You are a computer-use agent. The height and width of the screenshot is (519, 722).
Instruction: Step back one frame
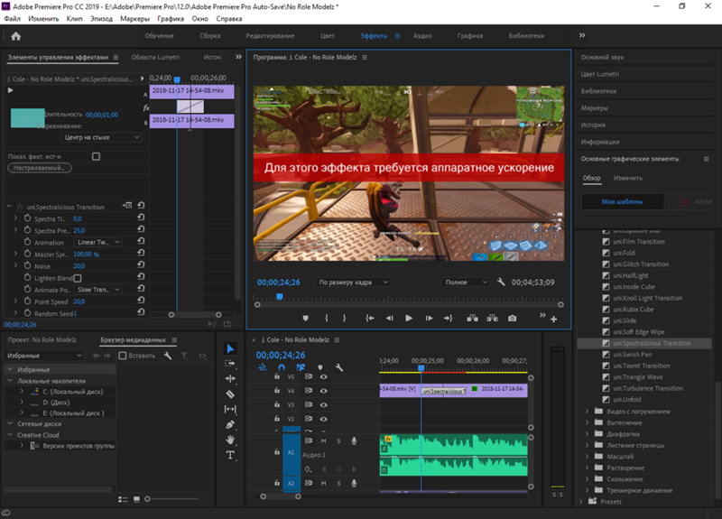point(390,319)
